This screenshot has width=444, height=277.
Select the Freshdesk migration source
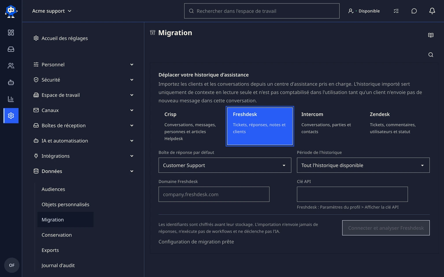(260, 126)
